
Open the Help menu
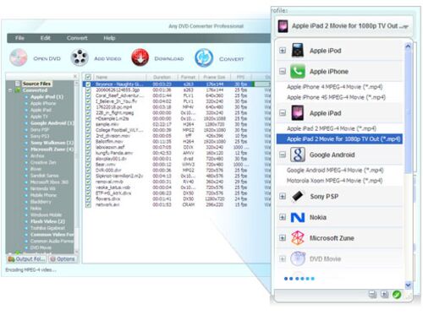click(109, 38)
